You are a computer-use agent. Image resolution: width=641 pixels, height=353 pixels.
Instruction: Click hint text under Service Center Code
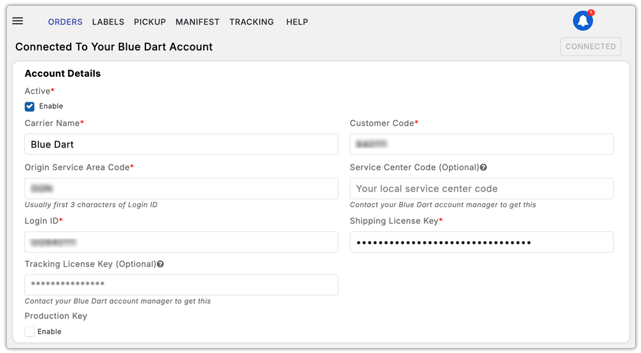[x=443, y=205]
